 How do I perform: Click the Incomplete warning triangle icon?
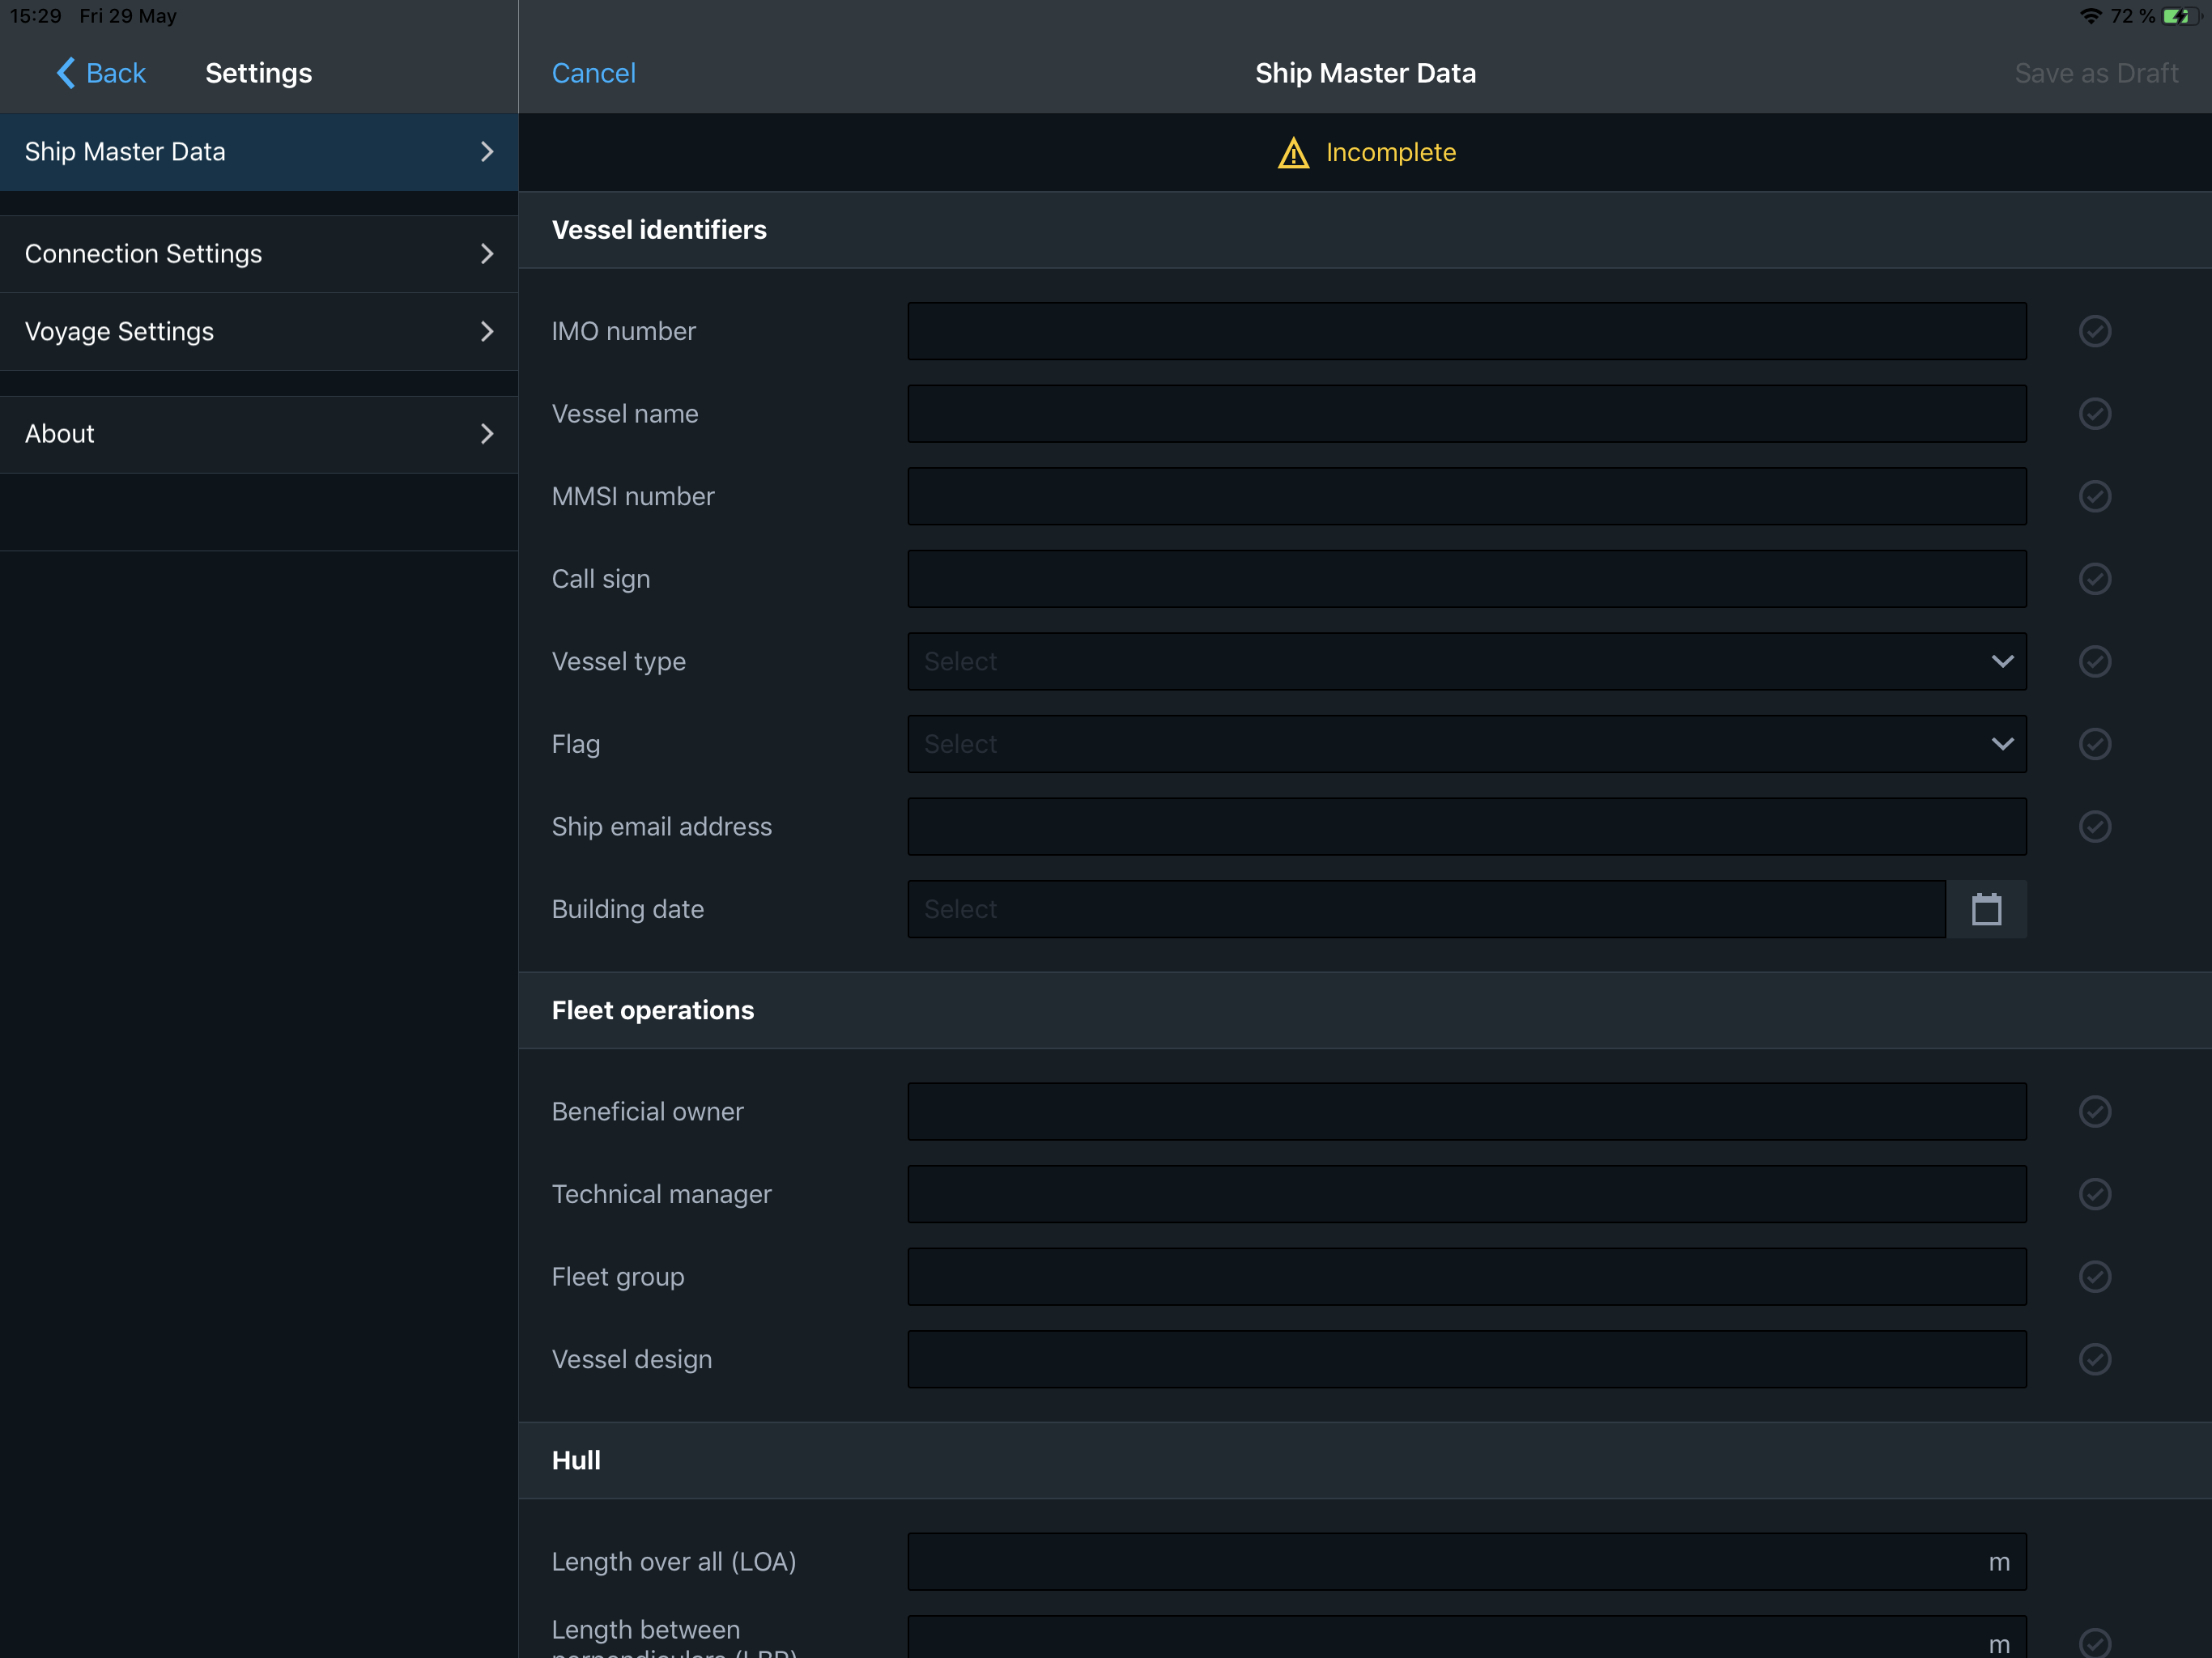pyautogui.click(x=1293, y=153)
